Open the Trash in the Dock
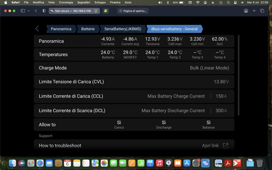 [x=259, y=163]
